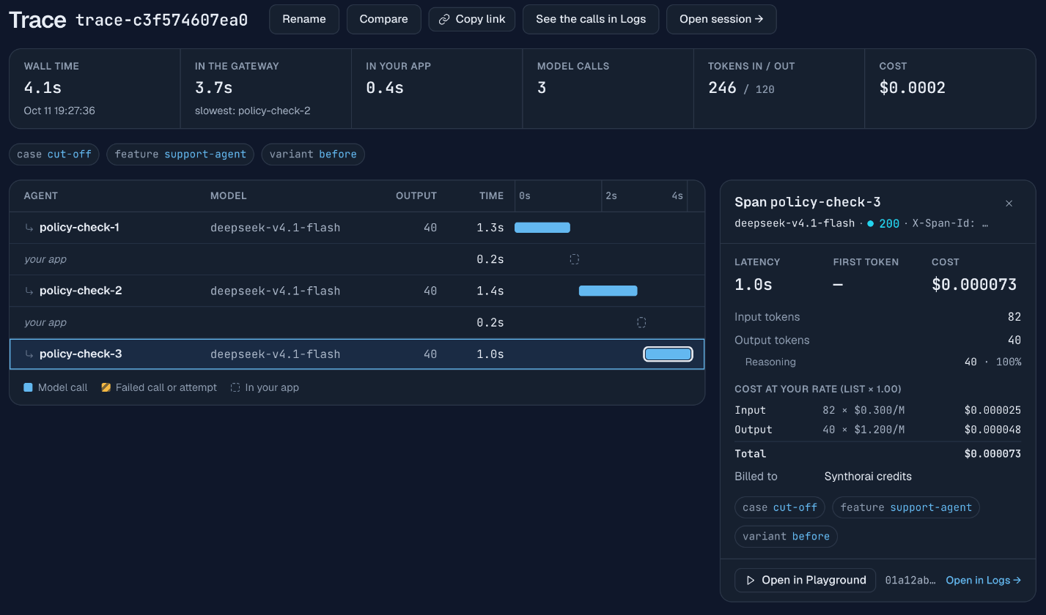Click the arrow icon beside policy-check-1

tap(29, 228)
